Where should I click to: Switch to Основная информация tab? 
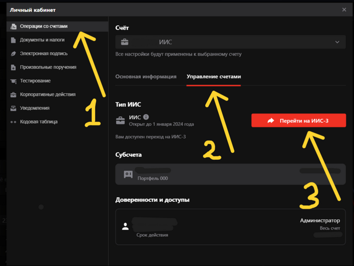pyautogui.click(x=146, y=76)
